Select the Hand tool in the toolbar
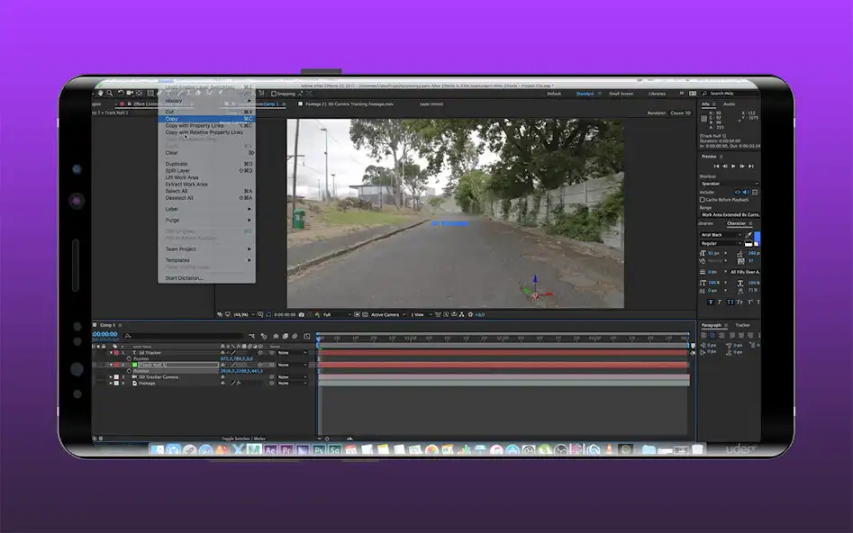 [99, 94]
